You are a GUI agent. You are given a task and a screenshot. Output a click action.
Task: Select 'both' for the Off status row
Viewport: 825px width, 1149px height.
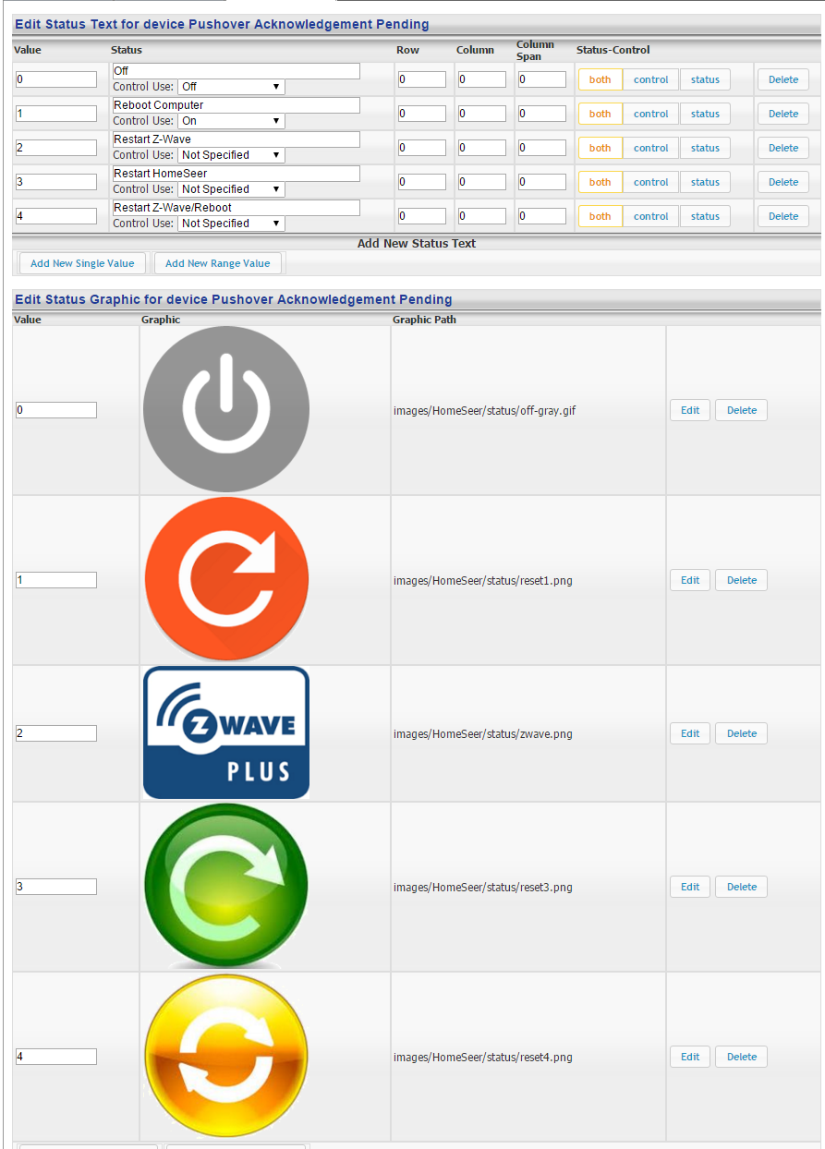(601, 79)
